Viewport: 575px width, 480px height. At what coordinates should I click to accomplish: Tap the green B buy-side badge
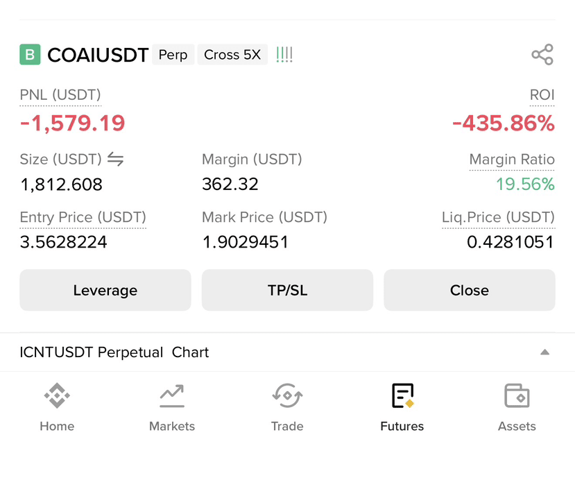(x=30, y=55)
